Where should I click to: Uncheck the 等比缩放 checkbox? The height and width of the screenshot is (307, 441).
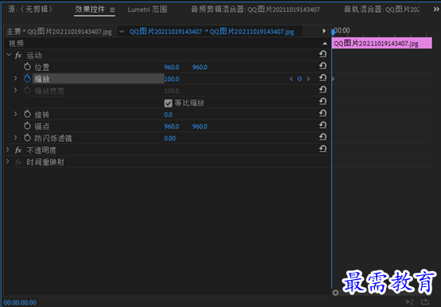pos(168,103)
